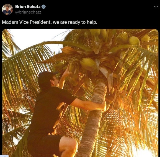
Task: Click the man's black cap in photo
Action: pos(47,77)
